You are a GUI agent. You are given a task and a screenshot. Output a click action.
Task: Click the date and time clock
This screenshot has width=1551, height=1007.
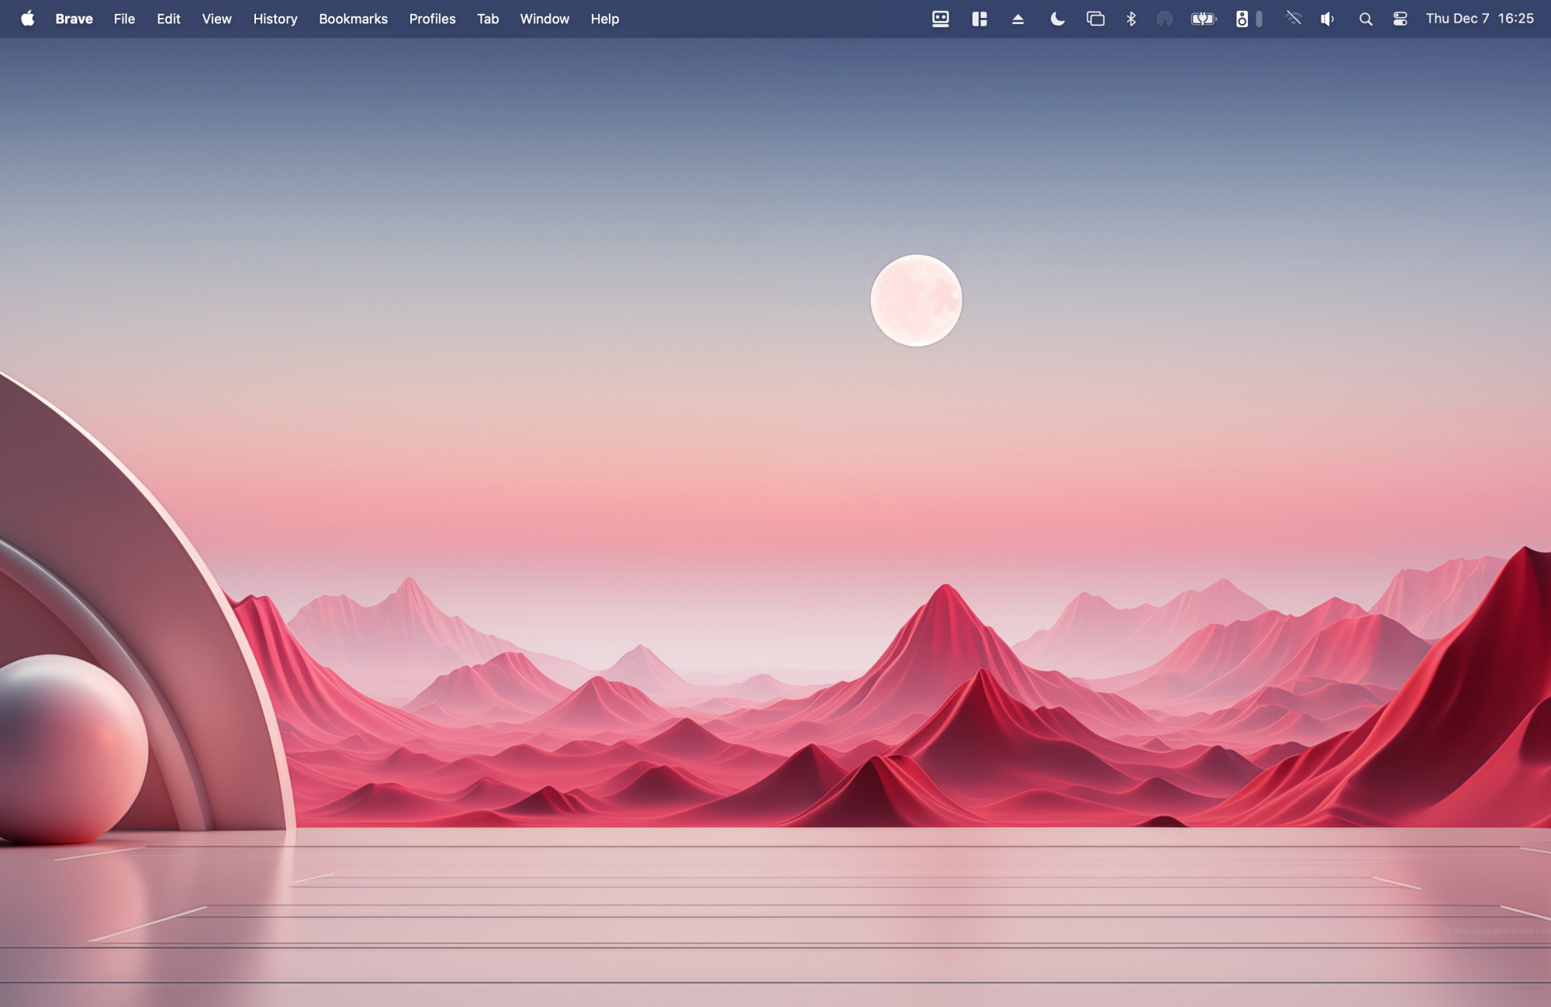coord(1479,19)
